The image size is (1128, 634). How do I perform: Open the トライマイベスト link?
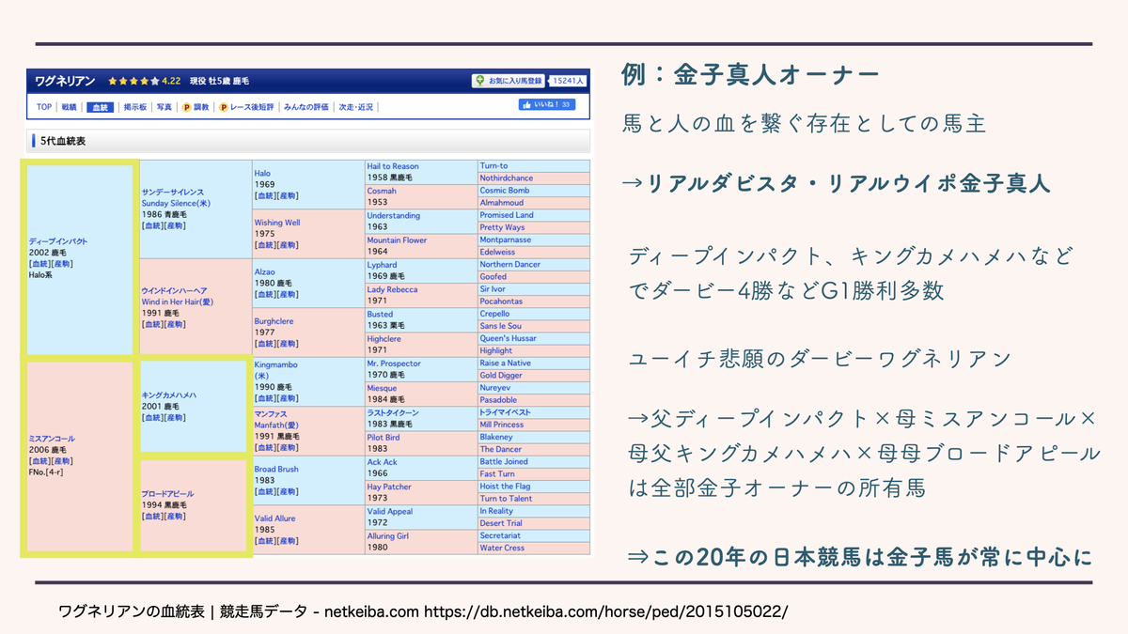(x=505, y=412)
